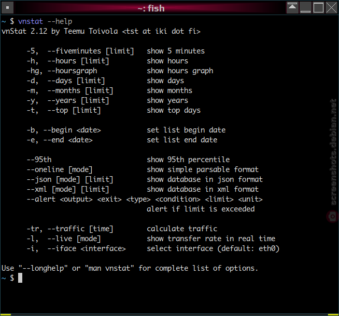Select the '--days [limit]' option text
This screenshot has width=339, height=316.
coord(76,81)
